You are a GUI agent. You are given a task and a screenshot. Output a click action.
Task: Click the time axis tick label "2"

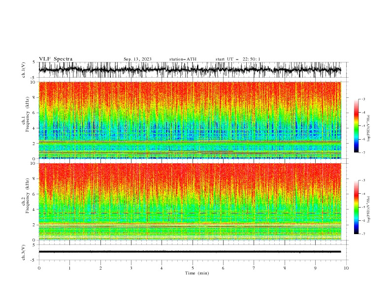point(100,268)
